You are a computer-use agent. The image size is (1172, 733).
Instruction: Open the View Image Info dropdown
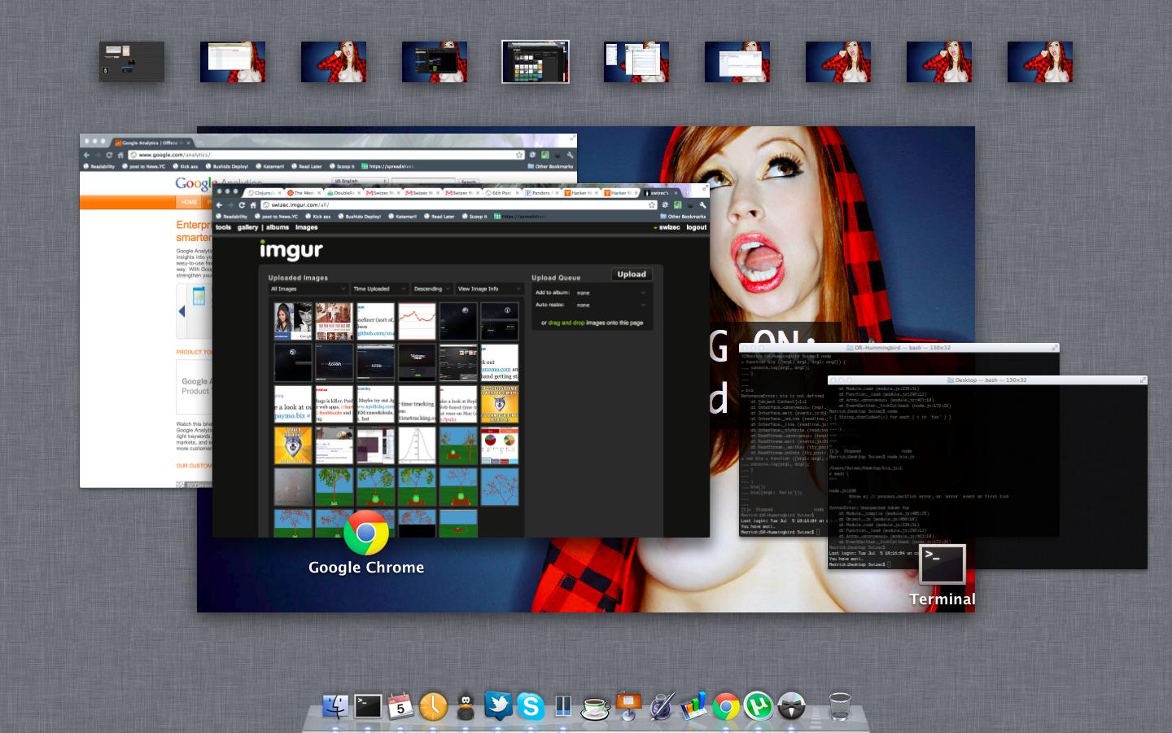click(488, 288)
